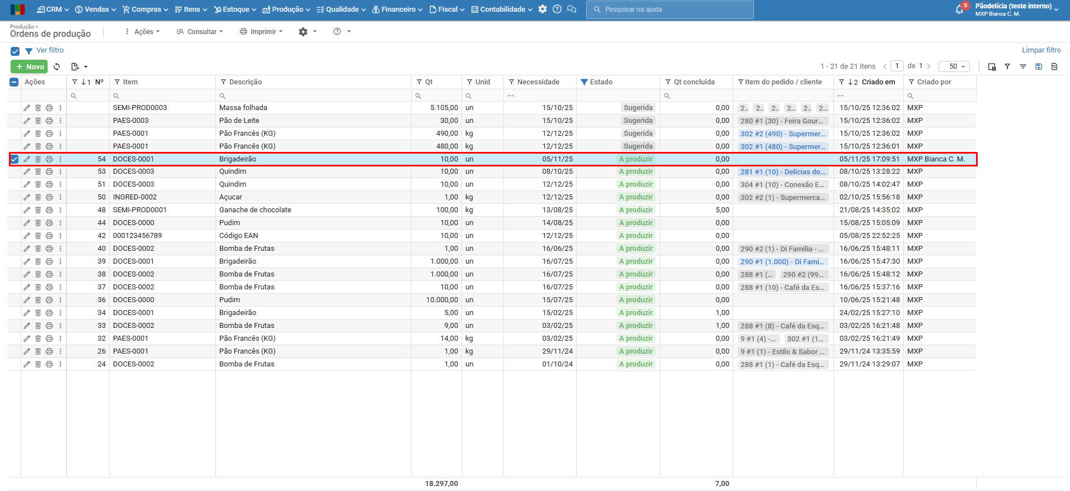Click the refresh icon next to Novo
This screenshot has width=1070, height=491.
point(56,66)
